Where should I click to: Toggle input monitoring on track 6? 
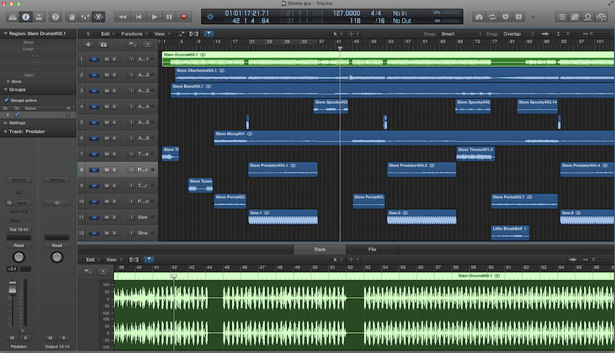pyautogui.click(x=131, y=138)
